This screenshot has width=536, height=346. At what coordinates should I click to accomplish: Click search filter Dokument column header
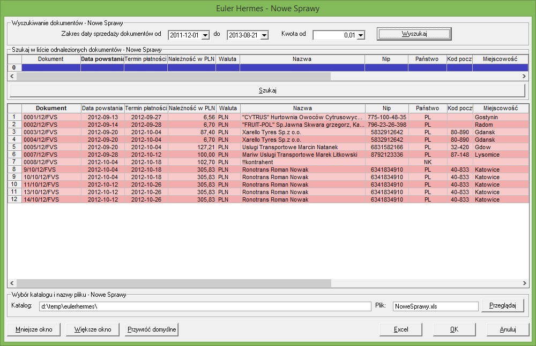(x=51, y=59)
